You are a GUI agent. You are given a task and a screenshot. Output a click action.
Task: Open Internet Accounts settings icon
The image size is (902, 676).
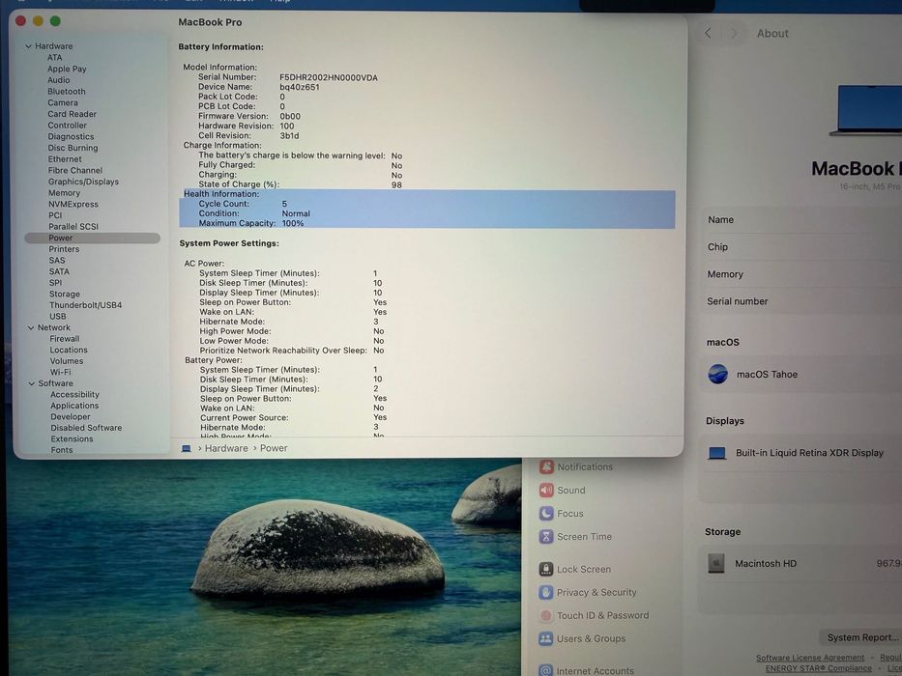pyautogui.click(x=546, y=669)
